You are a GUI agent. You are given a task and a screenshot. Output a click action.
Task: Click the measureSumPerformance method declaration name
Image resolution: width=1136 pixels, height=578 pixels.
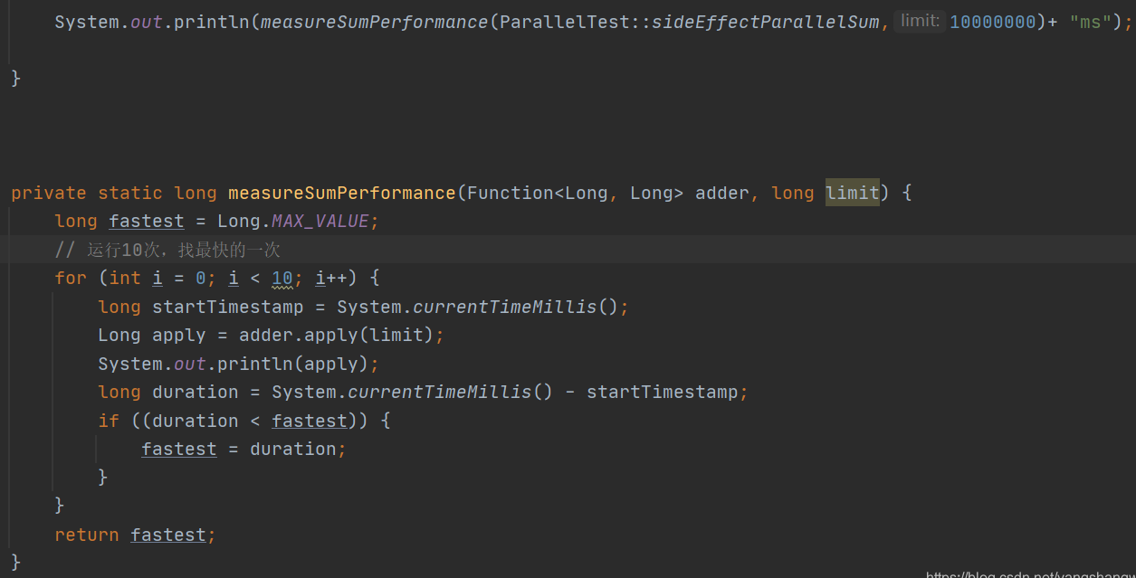(342, 193)
